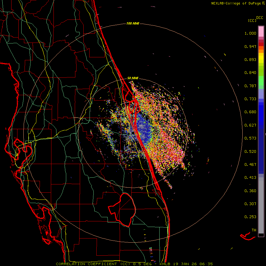Pick the red segment of the color bar

tap(261, 44)
